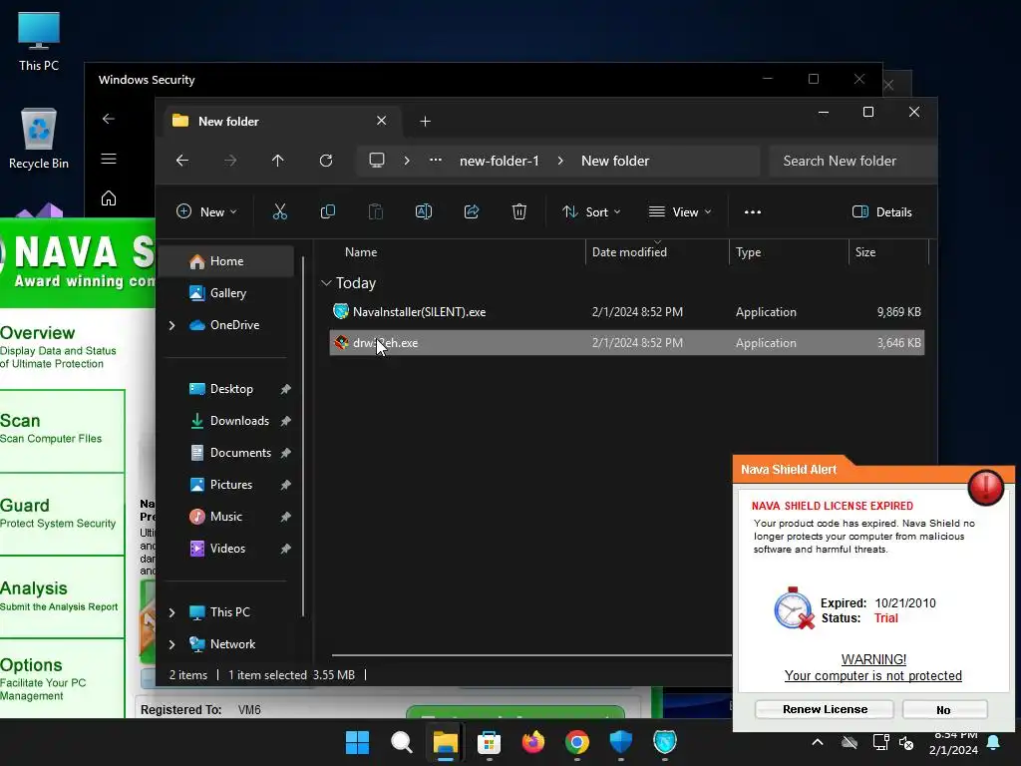Click the Cut scissors icon in Explorer toolbar

coord(280,211)
